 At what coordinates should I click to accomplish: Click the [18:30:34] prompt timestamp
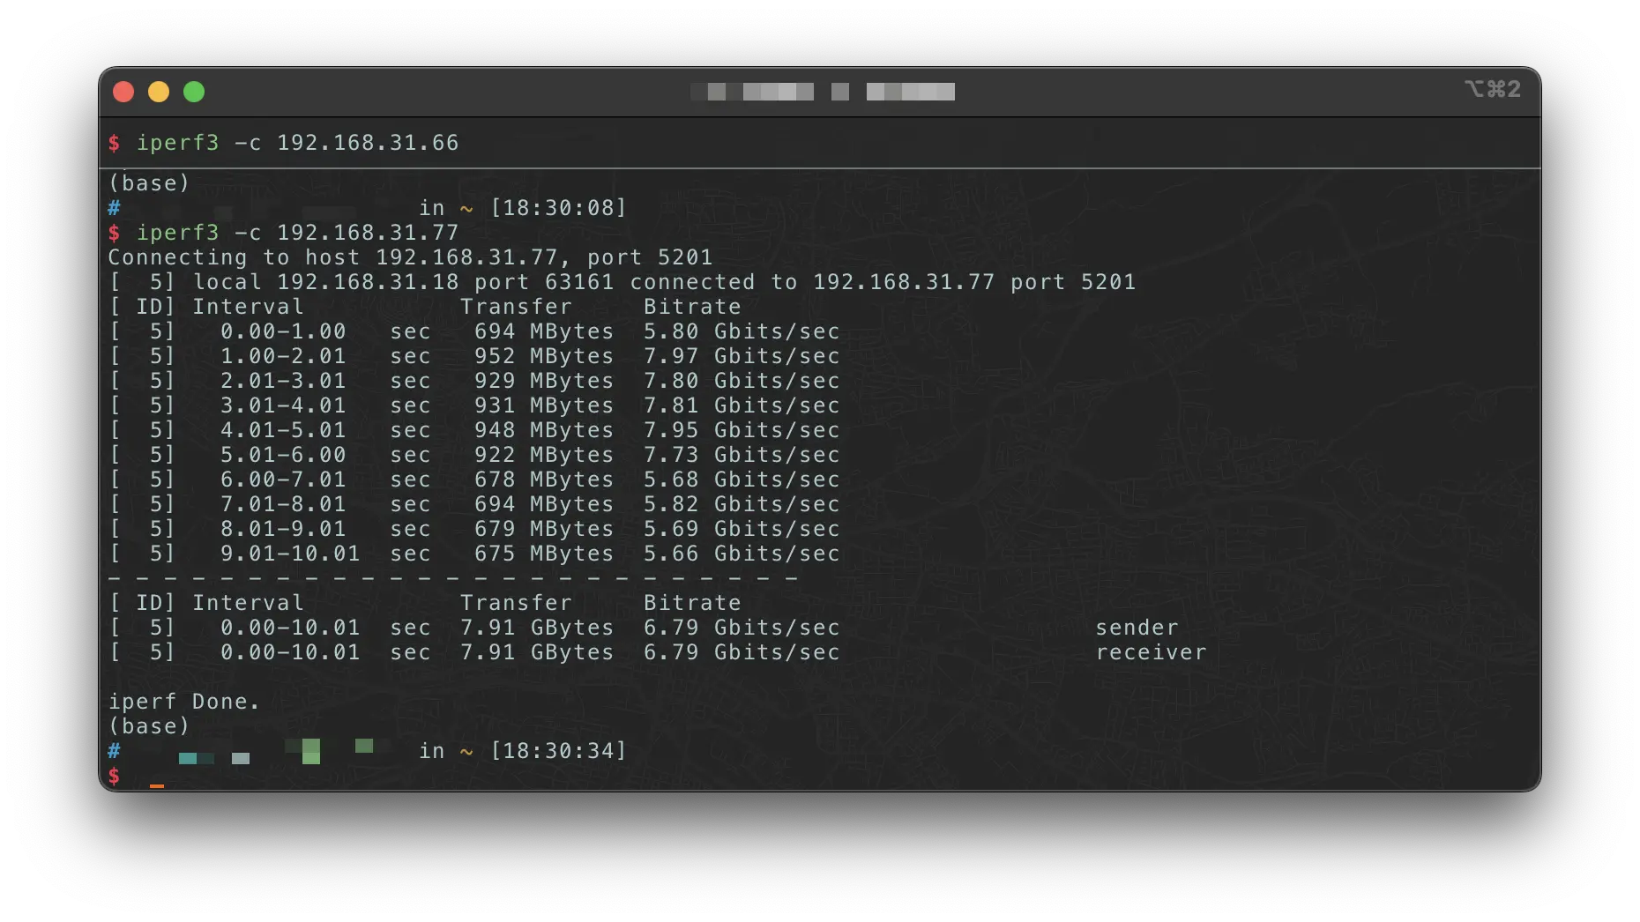pyautogui.click(x=558, y=751)
